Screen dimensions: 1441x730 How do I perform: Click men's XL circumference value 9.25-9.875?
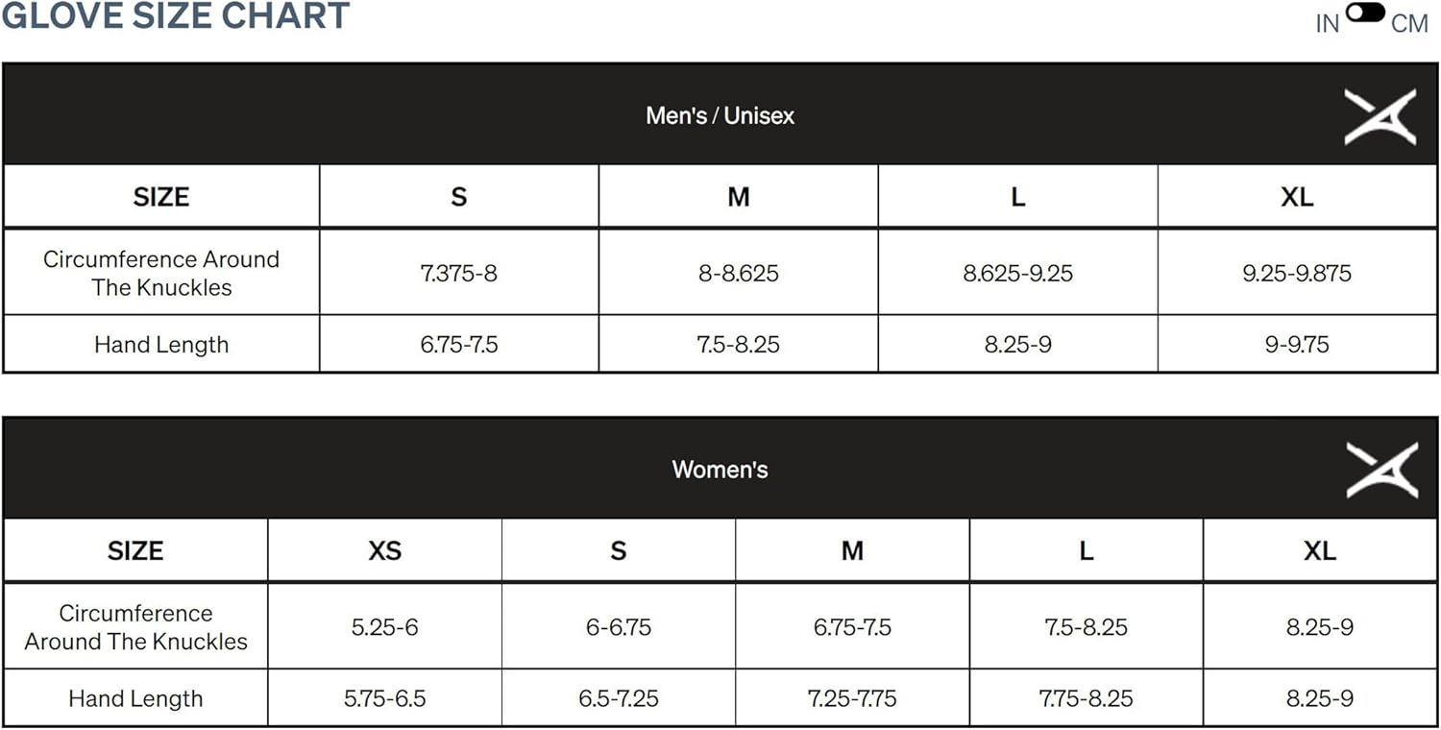(x=1297, y=273)
